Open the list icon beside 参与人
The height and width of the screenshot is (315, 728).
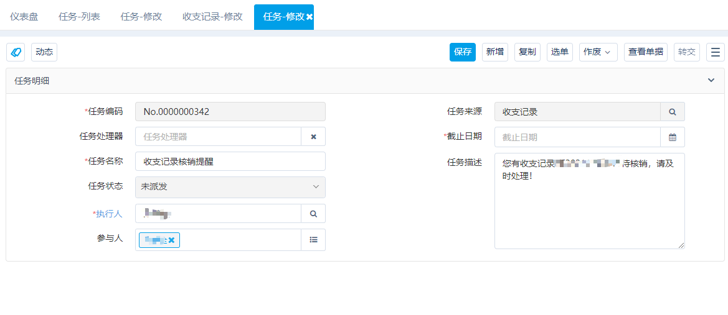313,240
